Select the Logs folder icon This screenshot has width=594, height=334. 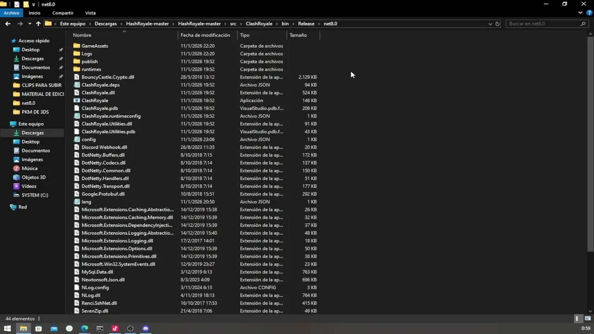tap(77, 54)
